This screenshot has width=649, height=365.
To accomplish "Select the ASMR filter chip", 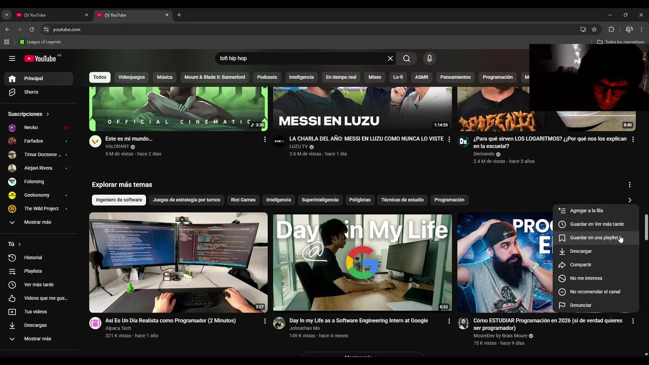I will point(422,77).
